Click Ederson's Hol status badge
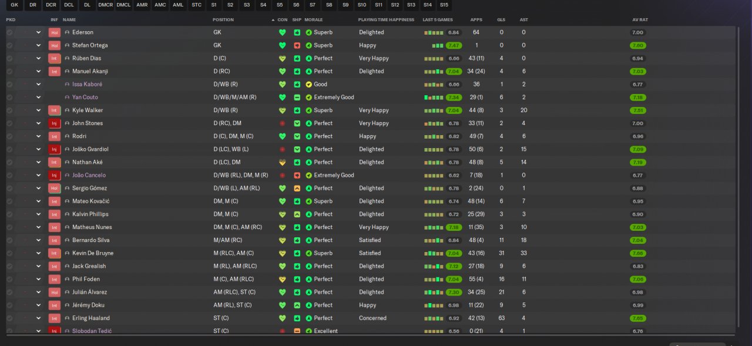The image size is (752, 346). click(55, 32)
